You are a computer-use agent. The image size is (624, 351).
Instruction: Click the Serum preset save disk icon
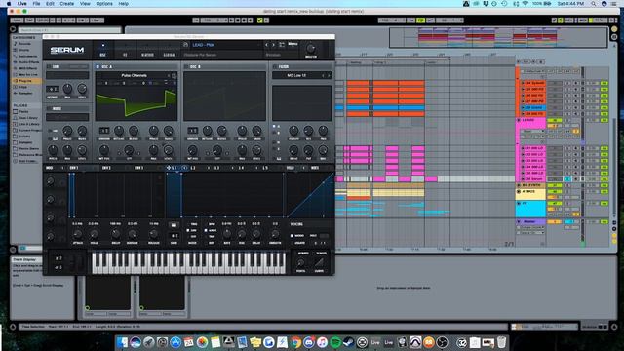pos(185,45)
